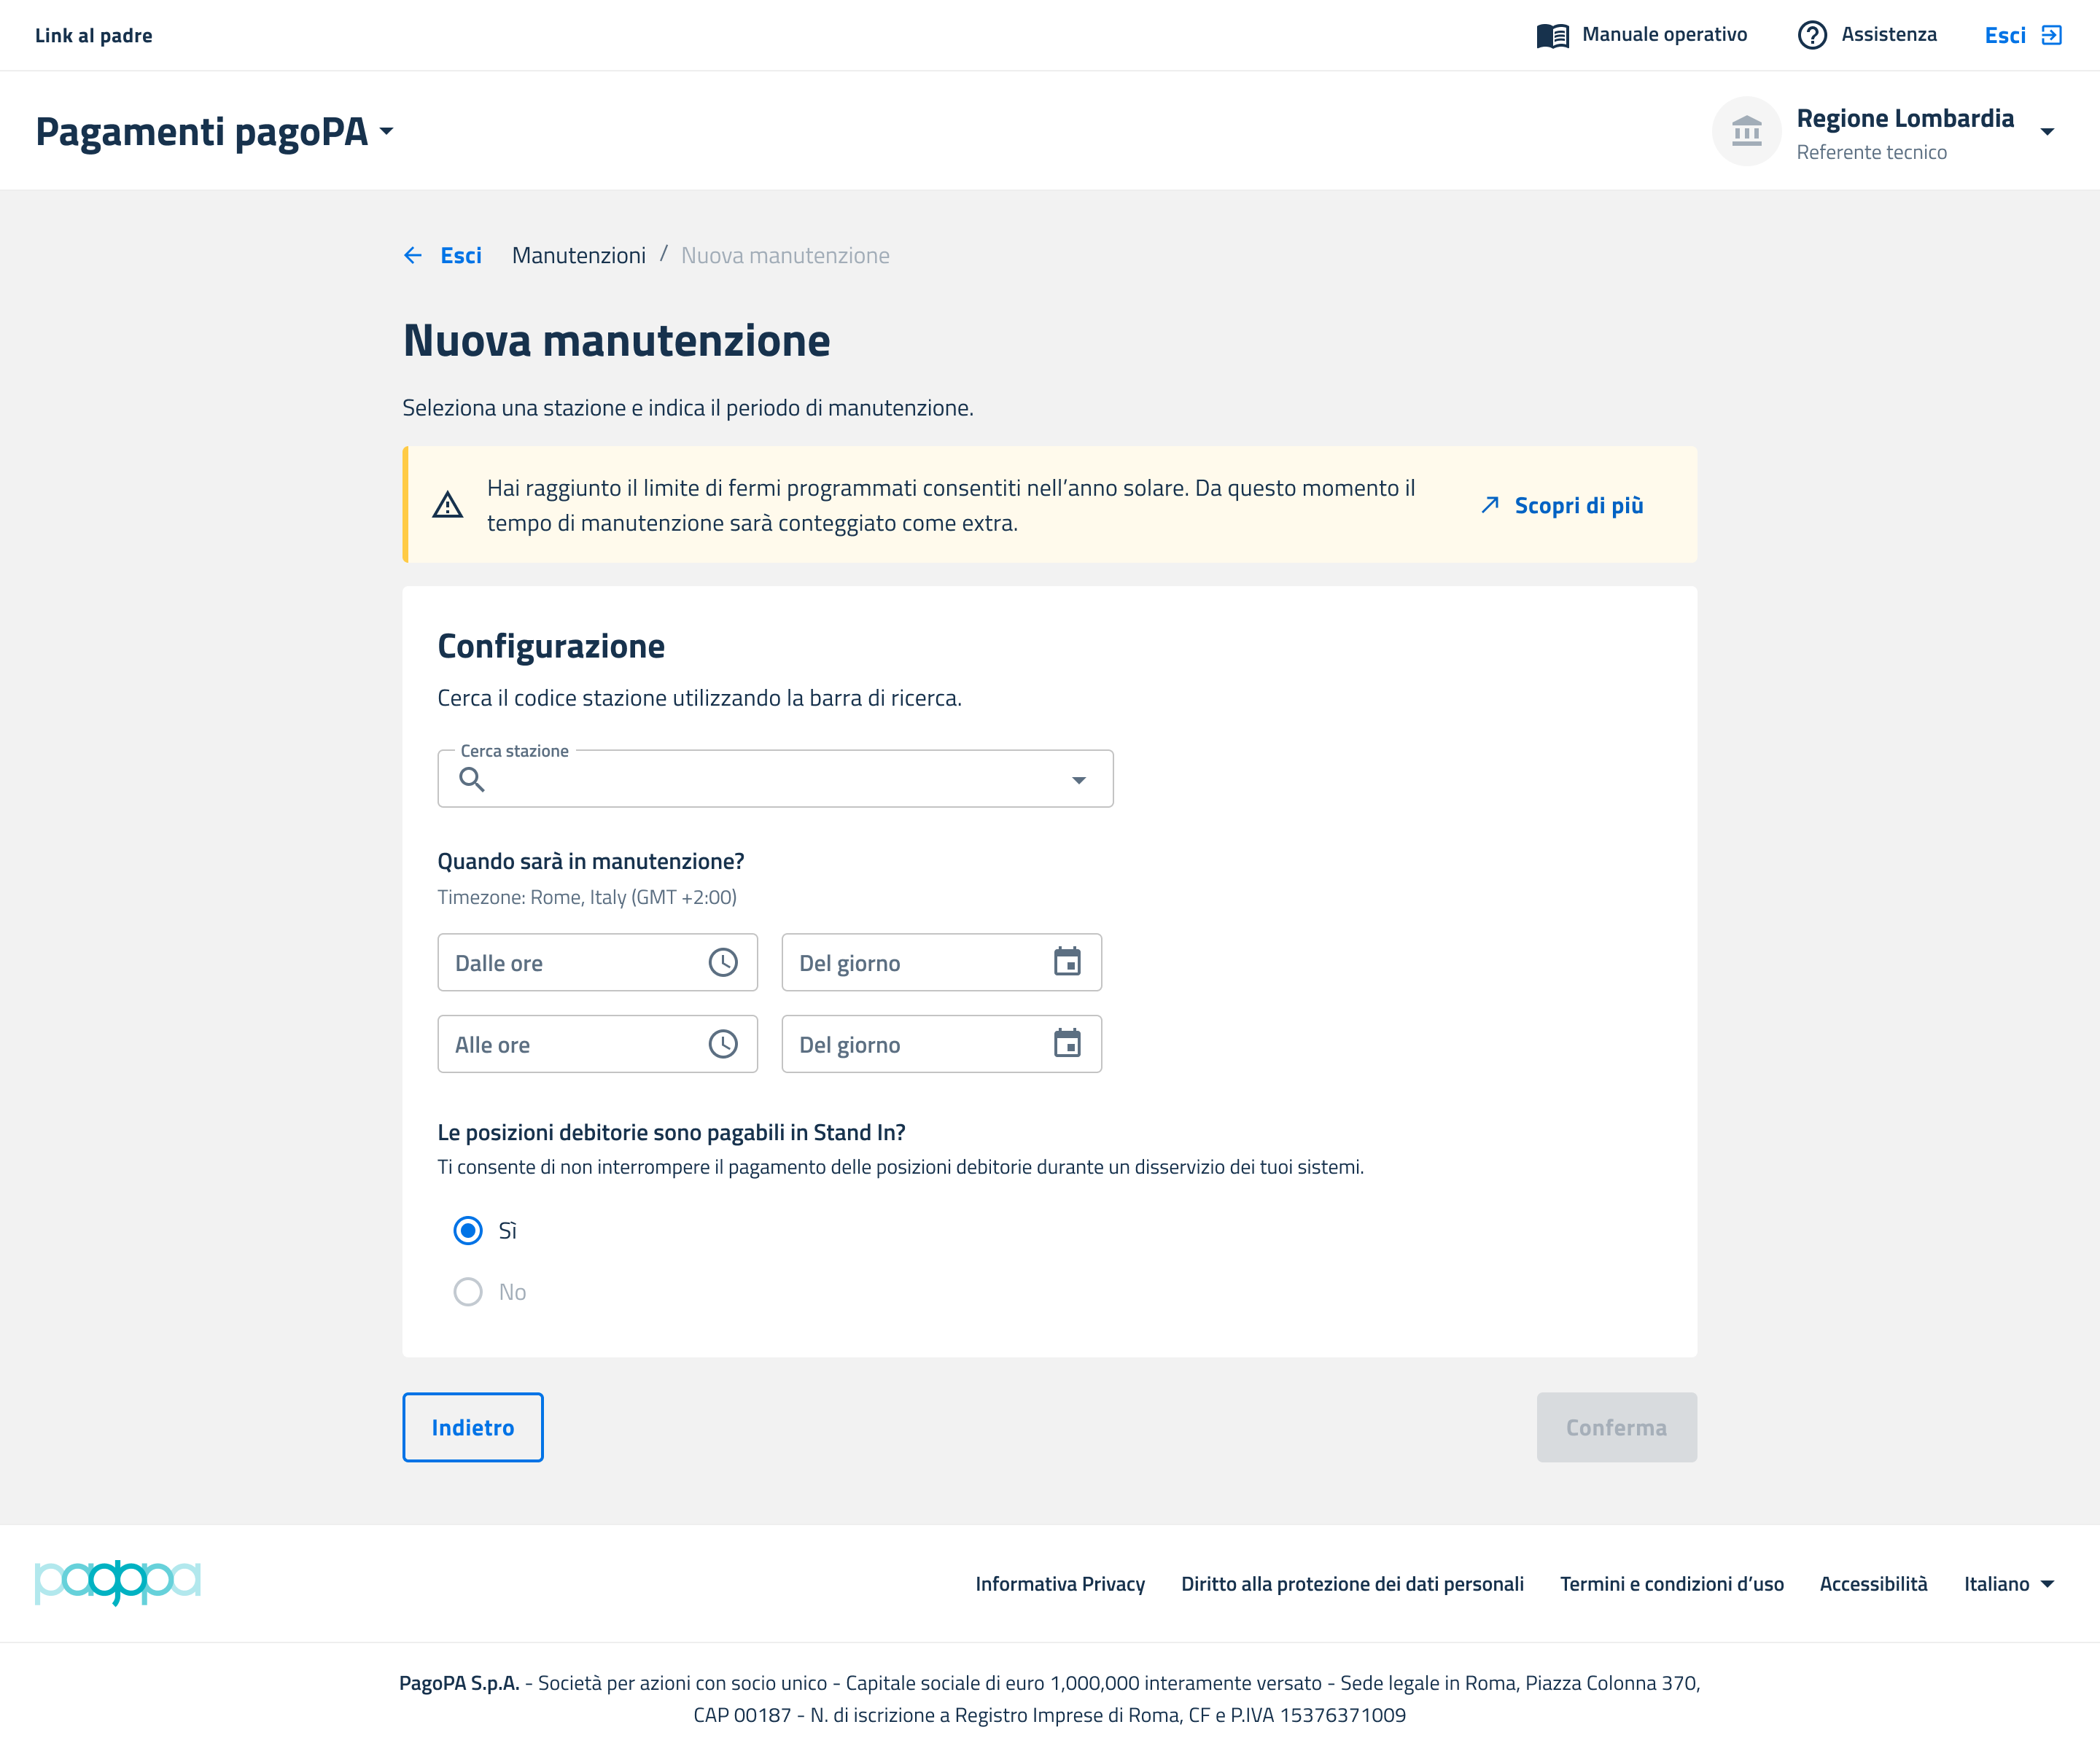Image resolution: width=2100 pixels, height=1754 pixels.
Task: Open the calendar for the start day
Action: (1067, 963)
